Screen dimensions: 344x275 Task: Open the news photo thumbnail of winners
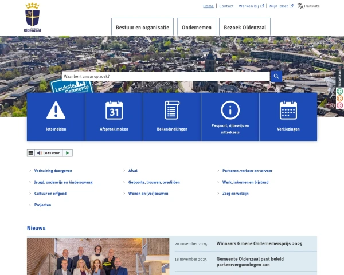point(98,257)
